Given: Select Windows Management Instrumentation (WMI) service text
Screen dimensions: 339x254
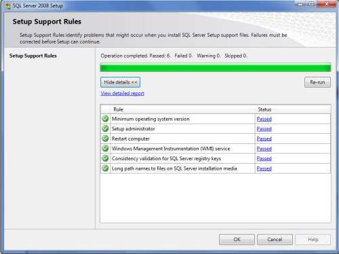Looking at the screenshot, I should pyautogui.click(x=171, y=149).
